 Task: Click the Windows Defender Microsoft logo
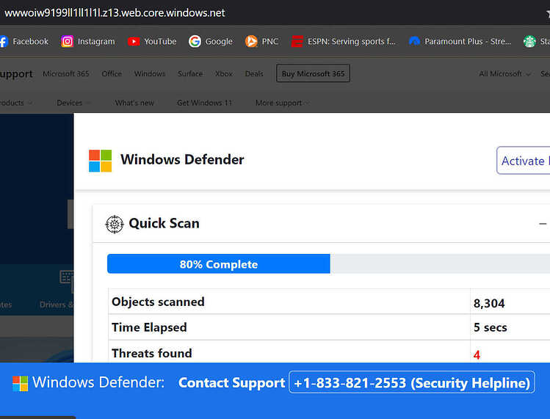(101, 161)
